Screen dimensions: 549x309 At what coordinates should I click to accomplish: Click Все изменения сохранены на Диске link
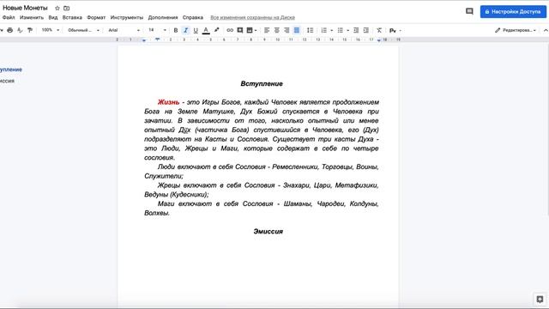pyautogui.click(x=252, y=17)
